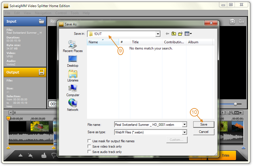This screenshot has width=253, height=166.
Task: Click the disabled Custom... button
Action: coord(177,140)
